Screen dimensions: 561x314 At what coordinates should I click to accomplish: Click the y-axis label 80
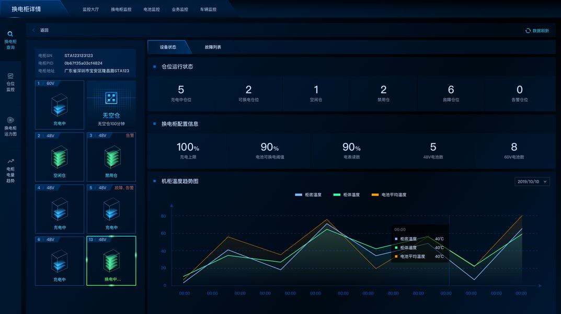coord(164,216)
